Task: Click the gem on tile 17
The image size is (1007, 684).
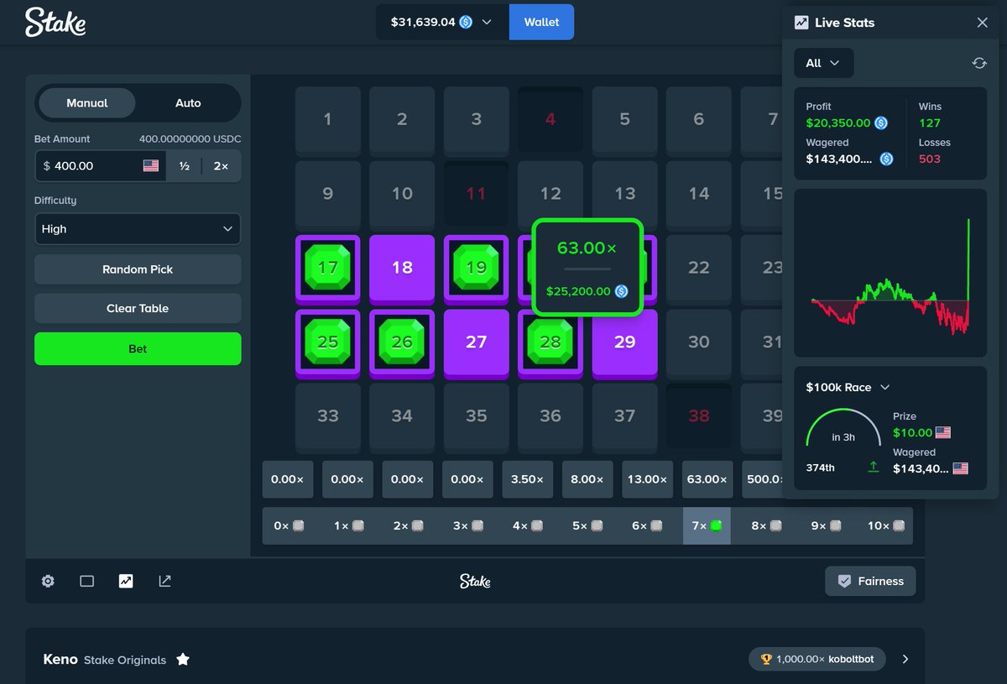Action: [328, 268]
